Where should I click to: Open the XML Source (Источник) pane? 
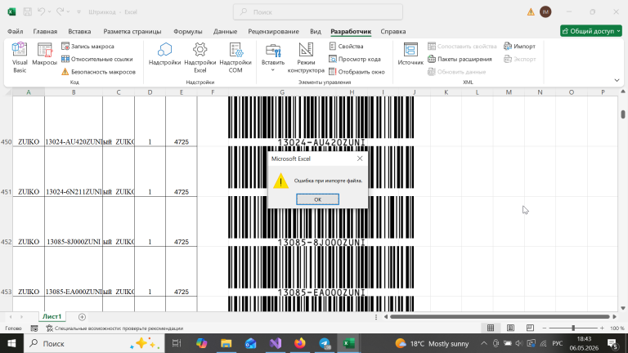[x=410, y=55]
